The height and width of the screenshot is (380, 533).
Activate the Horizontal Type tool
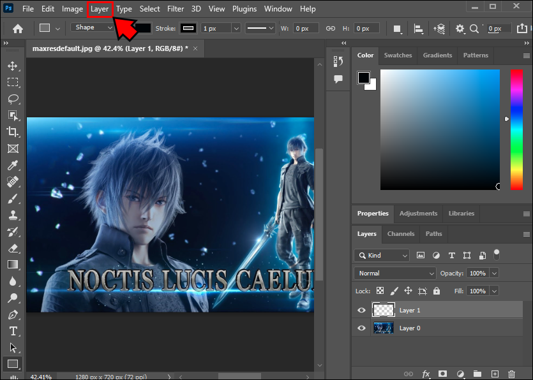point(13,331)
